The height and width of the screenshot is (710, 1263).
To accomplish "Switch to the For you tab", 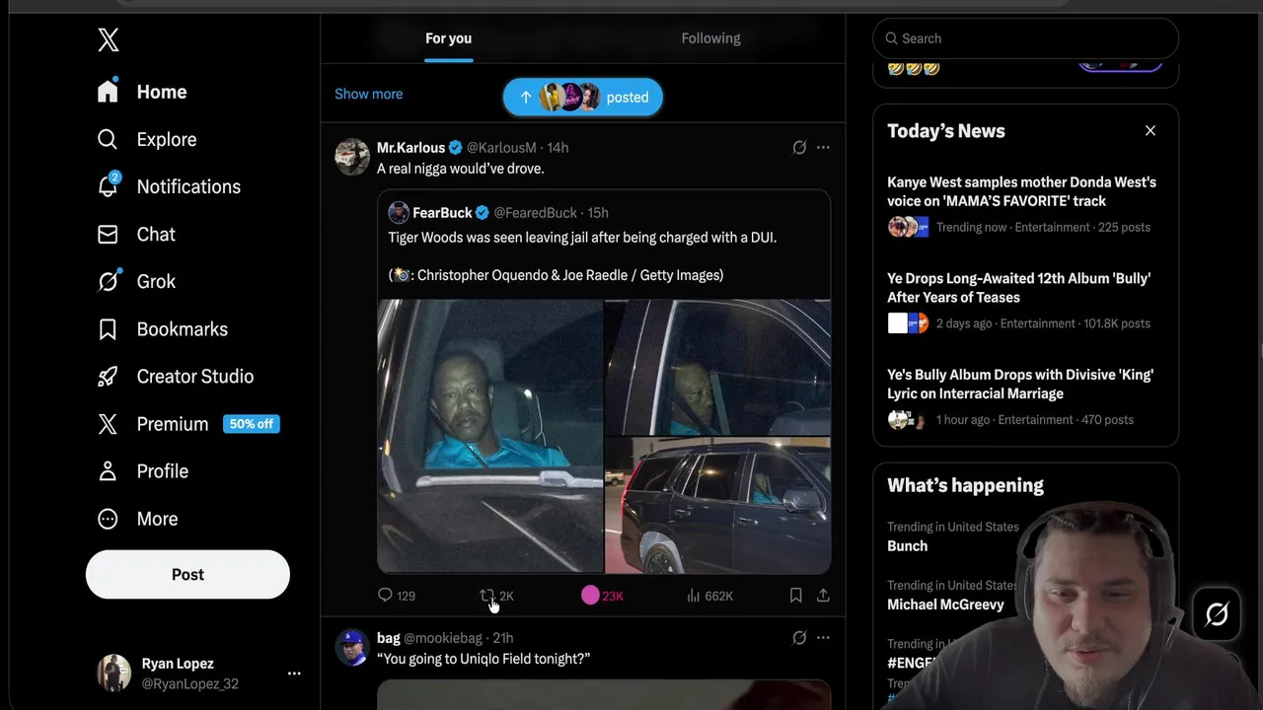I will [448, 38].
